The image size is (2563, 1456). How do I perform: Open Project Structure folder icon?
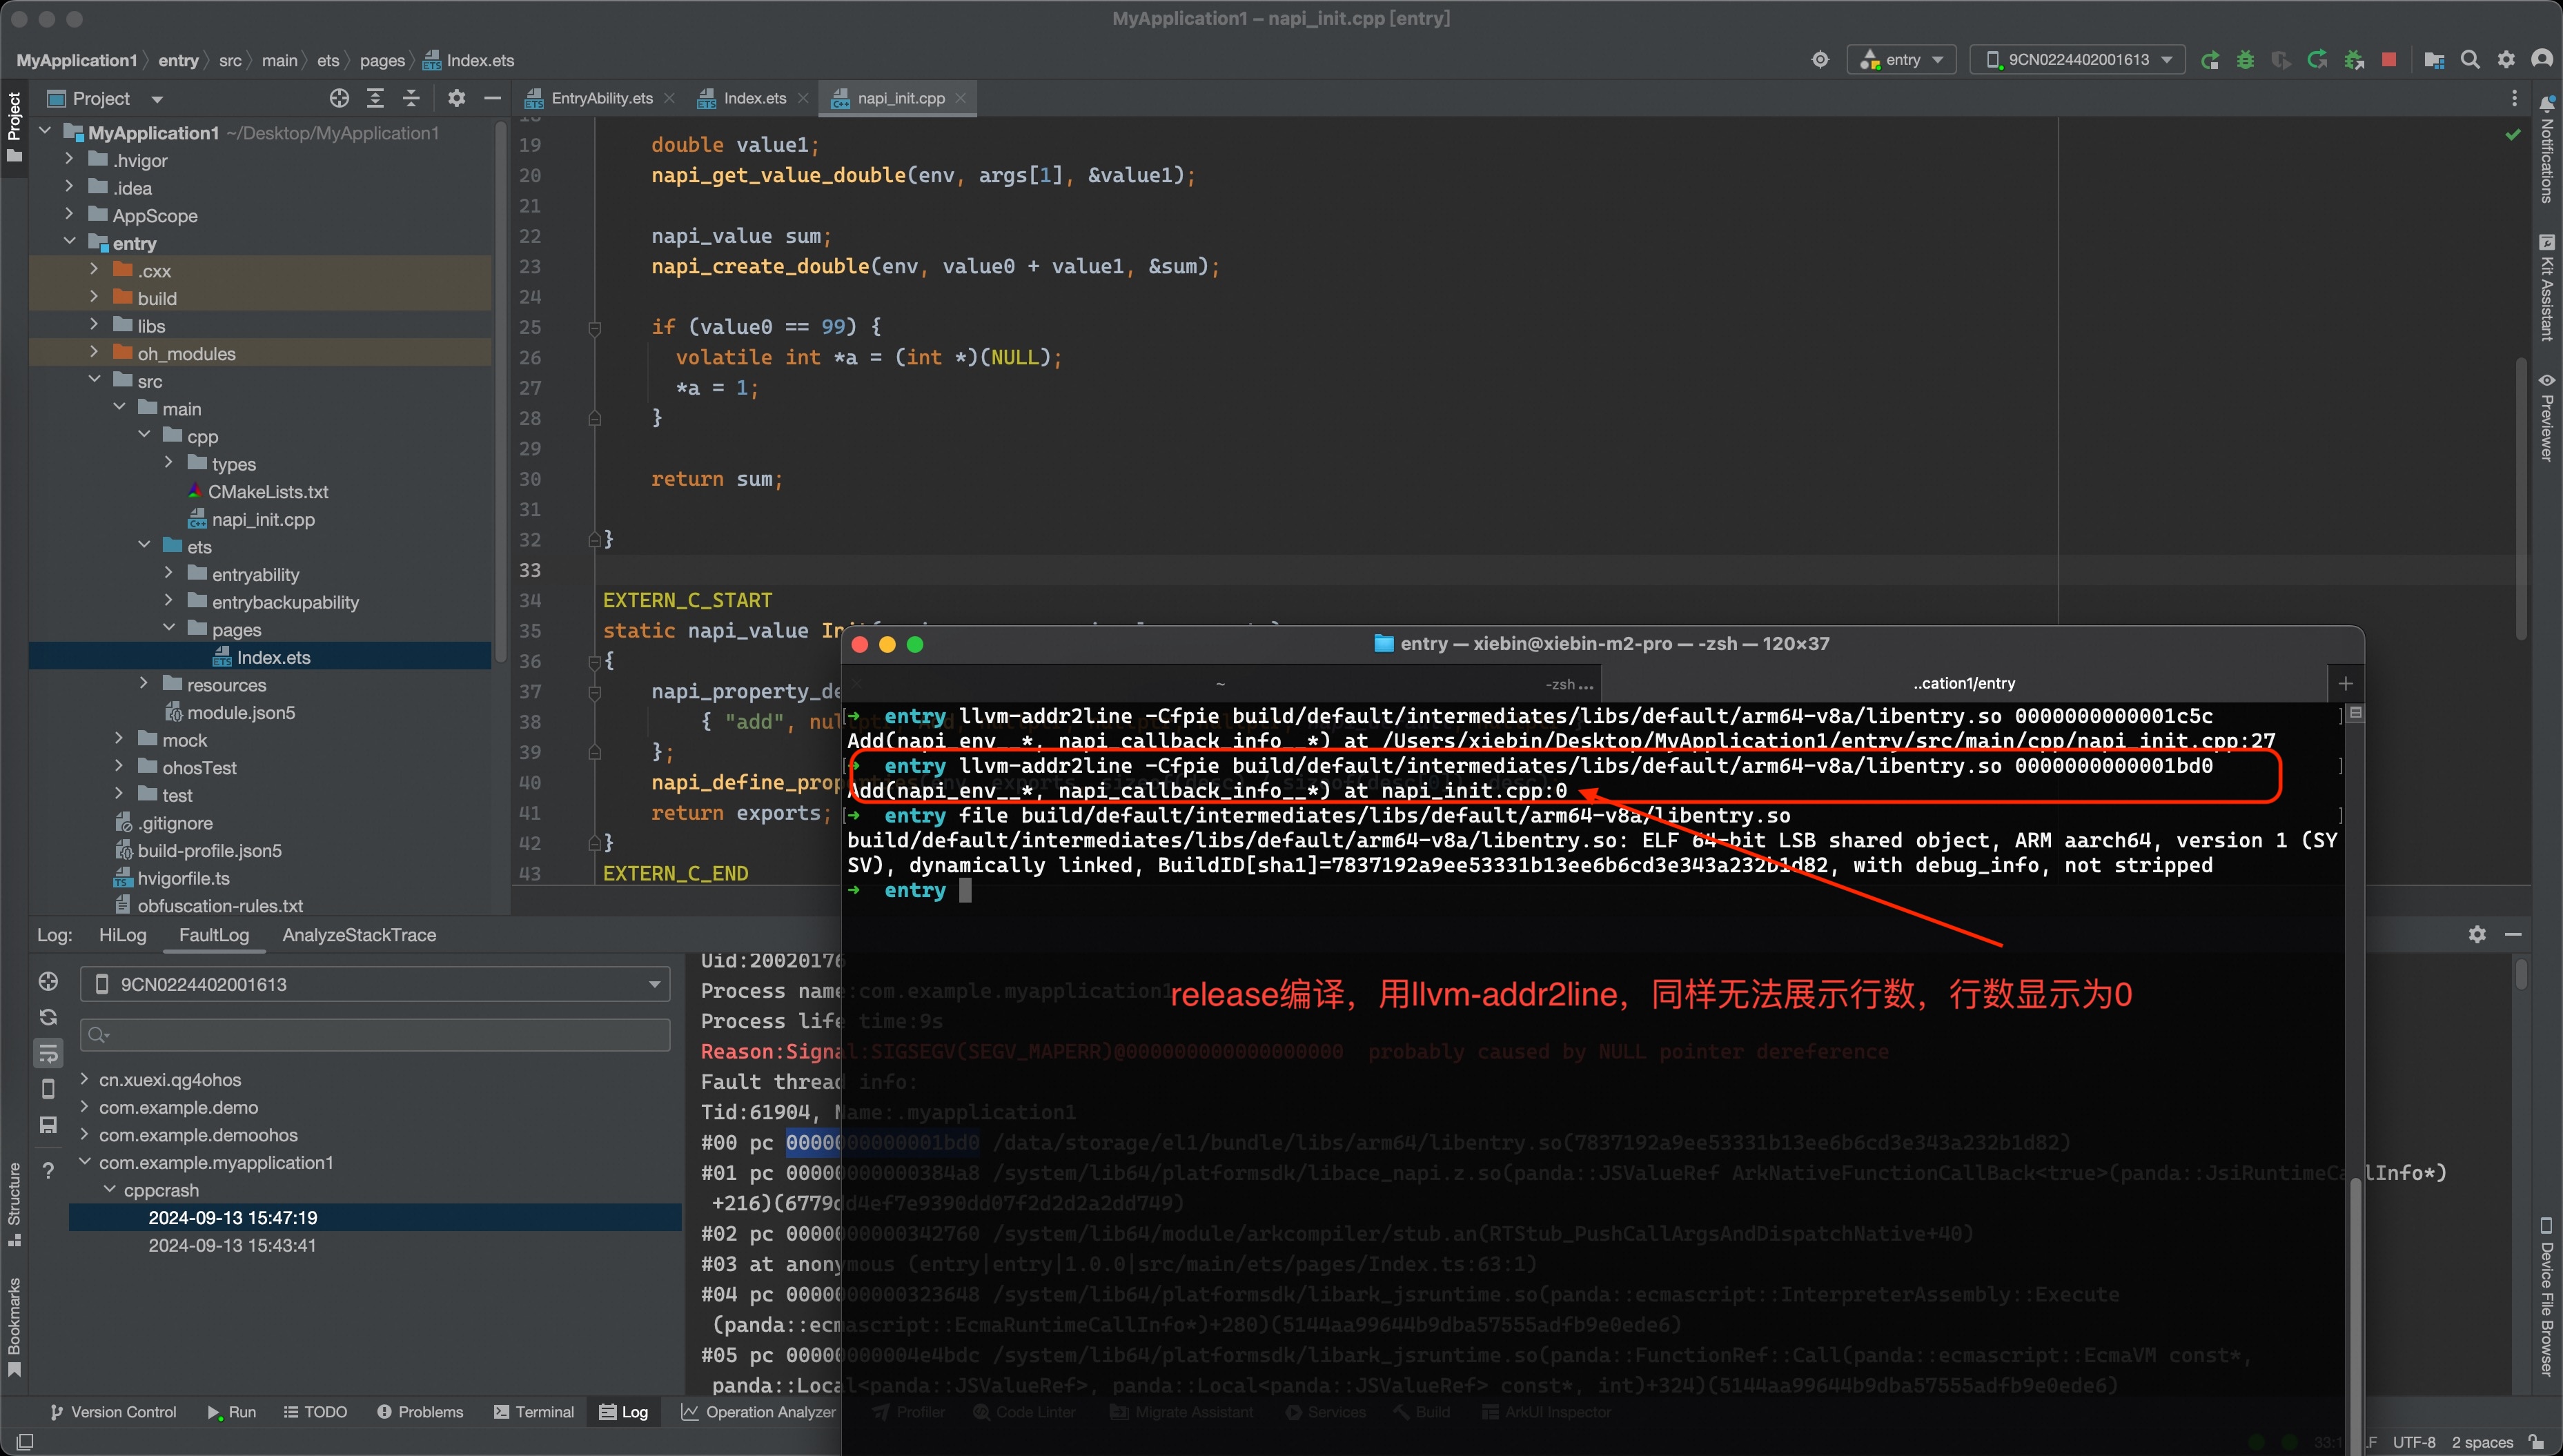(x=2434, y=60)
